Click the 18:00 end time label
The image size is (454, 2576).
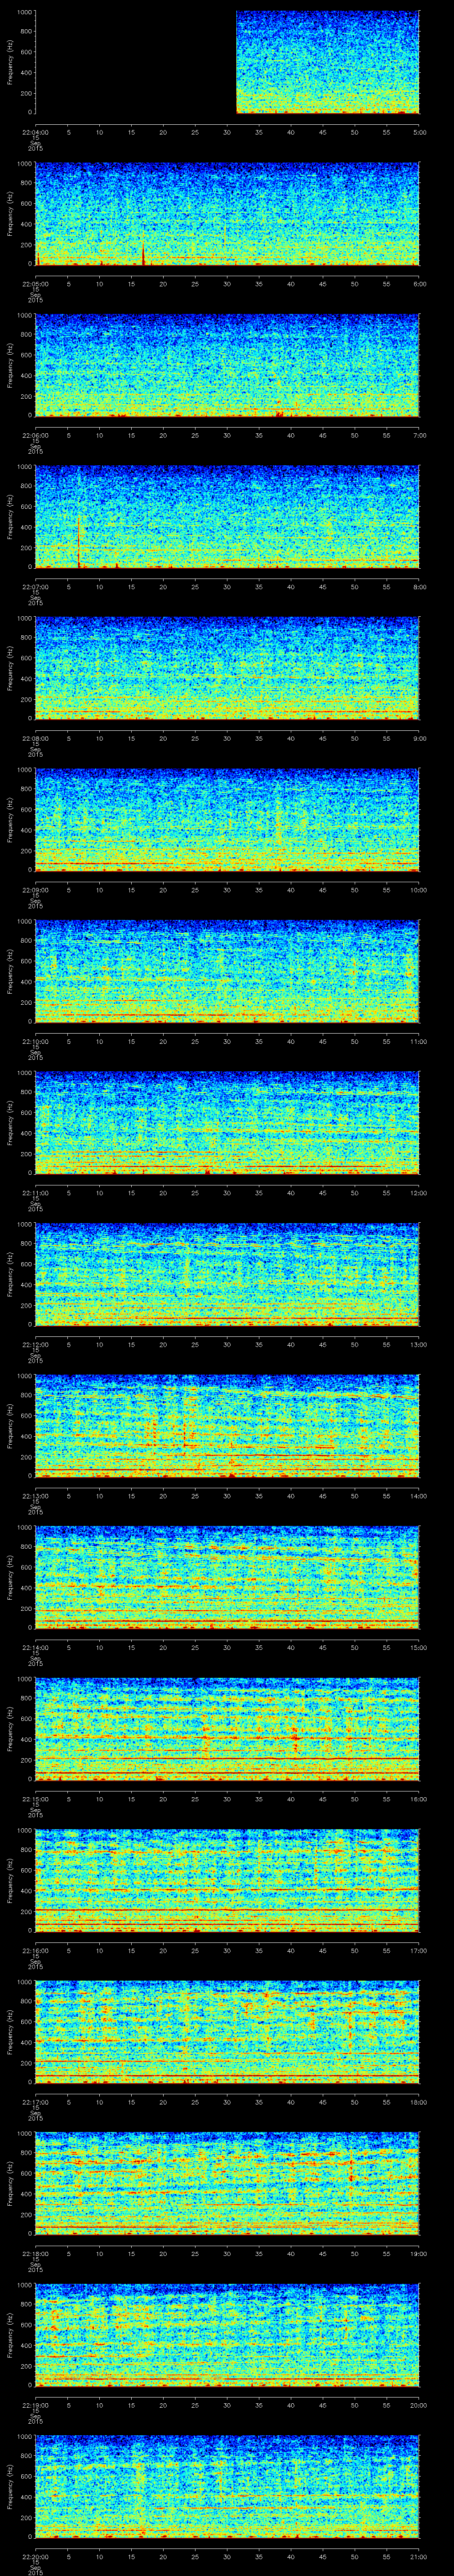(418, 2101)
